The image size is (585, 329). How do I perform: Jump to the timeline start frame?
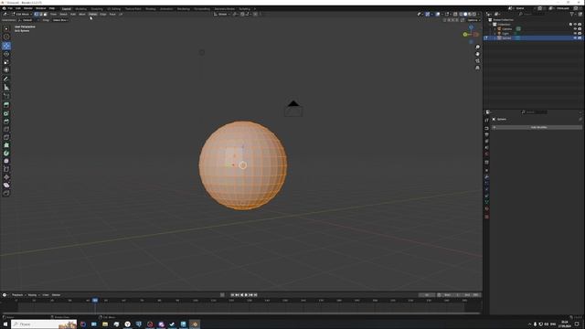coord(232,294)
